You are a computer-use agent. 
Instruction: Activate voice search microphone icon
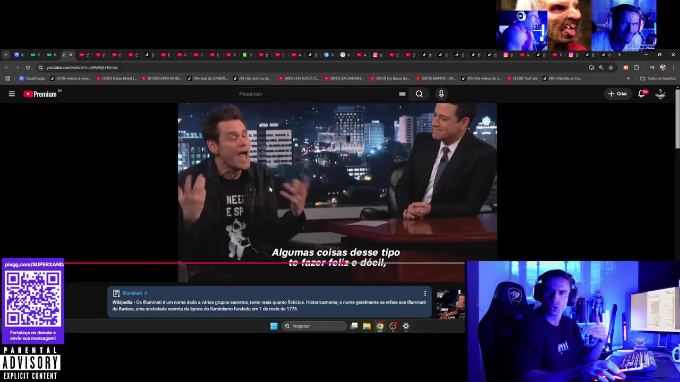tap(441, 94)
